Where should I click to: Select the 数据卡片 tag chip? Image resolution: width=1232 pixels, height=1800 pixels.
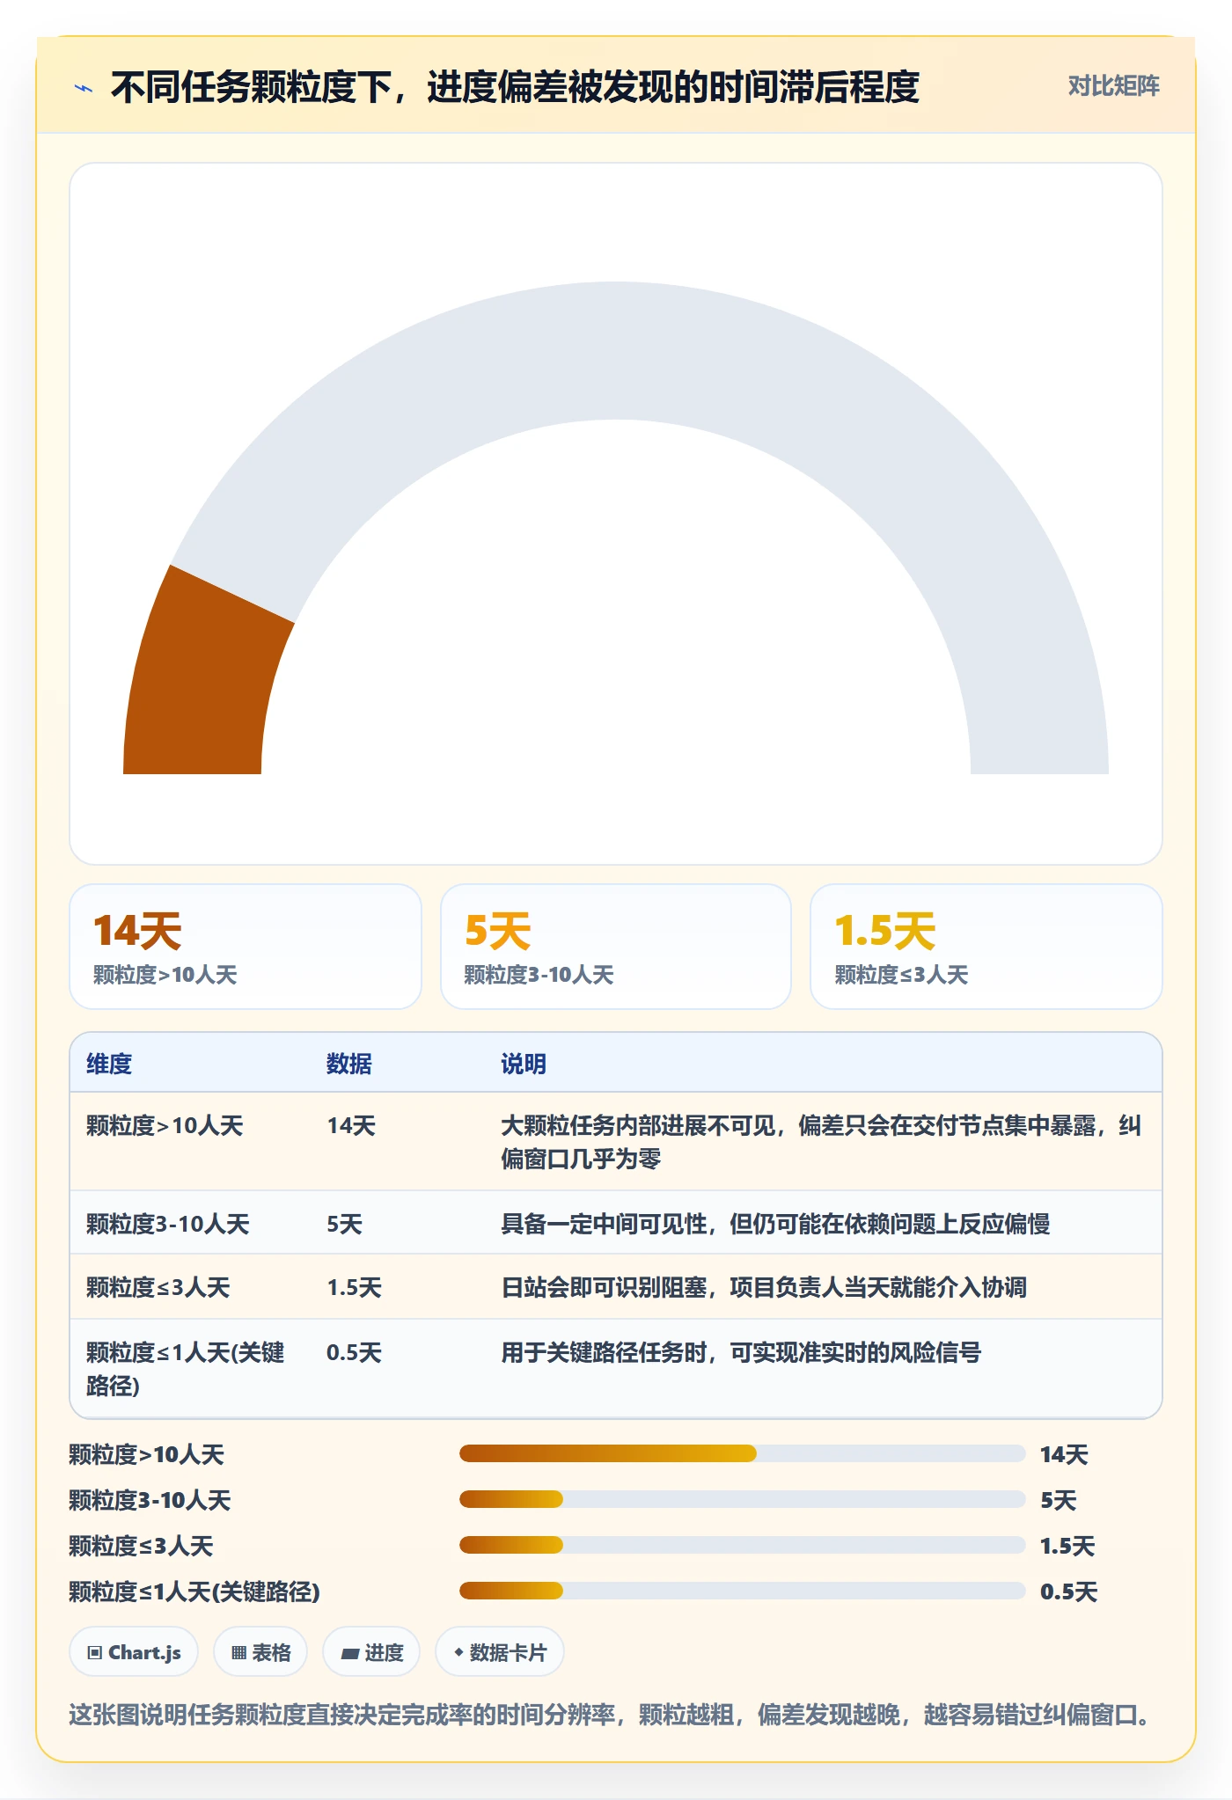500,1652
